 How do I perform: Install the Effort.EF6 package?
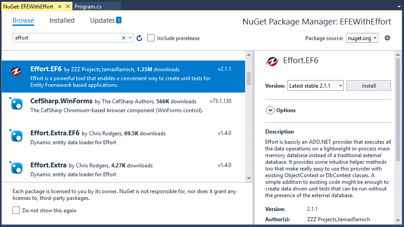[x=368, y=86]
